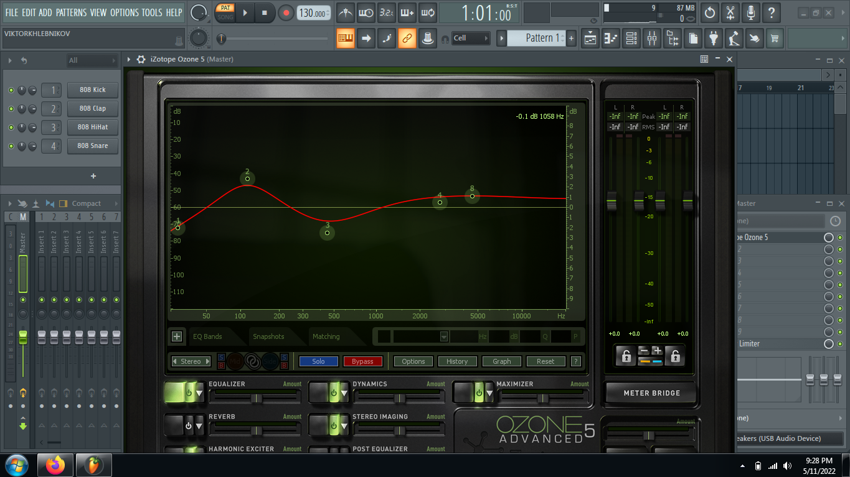Stop playback with the stop button
This screenshot has width=850, height=477.
(x=265, y=12)
